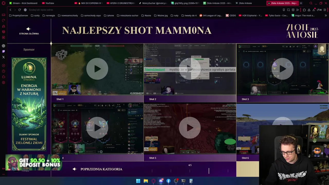Image resolution: width=329 pixels, height=185 pixels.
Task: Switch to the MokrySuchar tab
Action: [153, 3]
